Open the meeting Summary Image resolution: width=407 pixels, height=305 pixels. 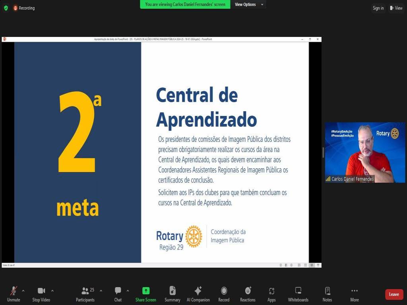click(x=172, y=294)
